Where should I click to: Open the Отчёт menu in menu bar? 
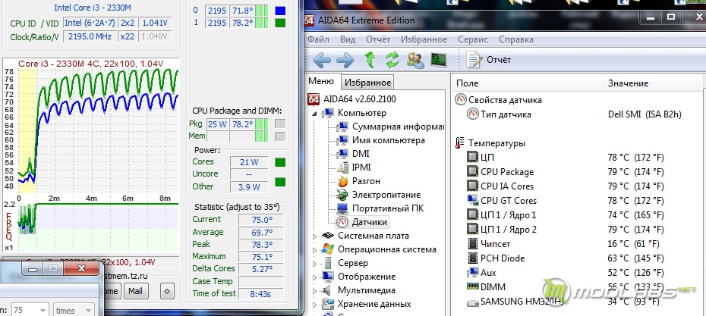point(378,39)
